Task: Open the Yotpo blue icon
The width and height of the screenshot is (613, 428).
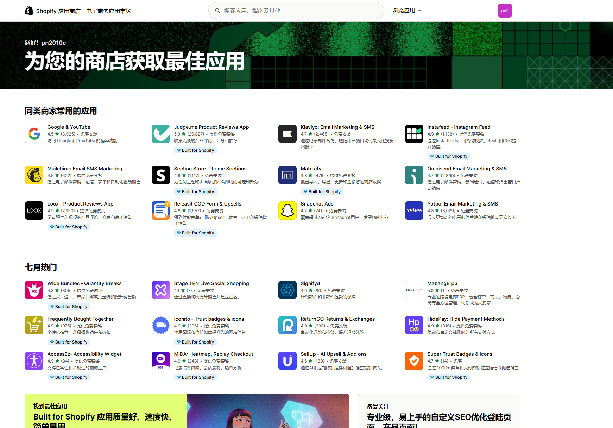Action: click(414, 210)
